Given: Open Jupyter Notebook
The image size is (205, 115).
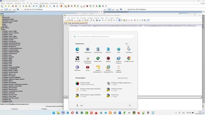Looking at the screenshot, I should 119,69.
